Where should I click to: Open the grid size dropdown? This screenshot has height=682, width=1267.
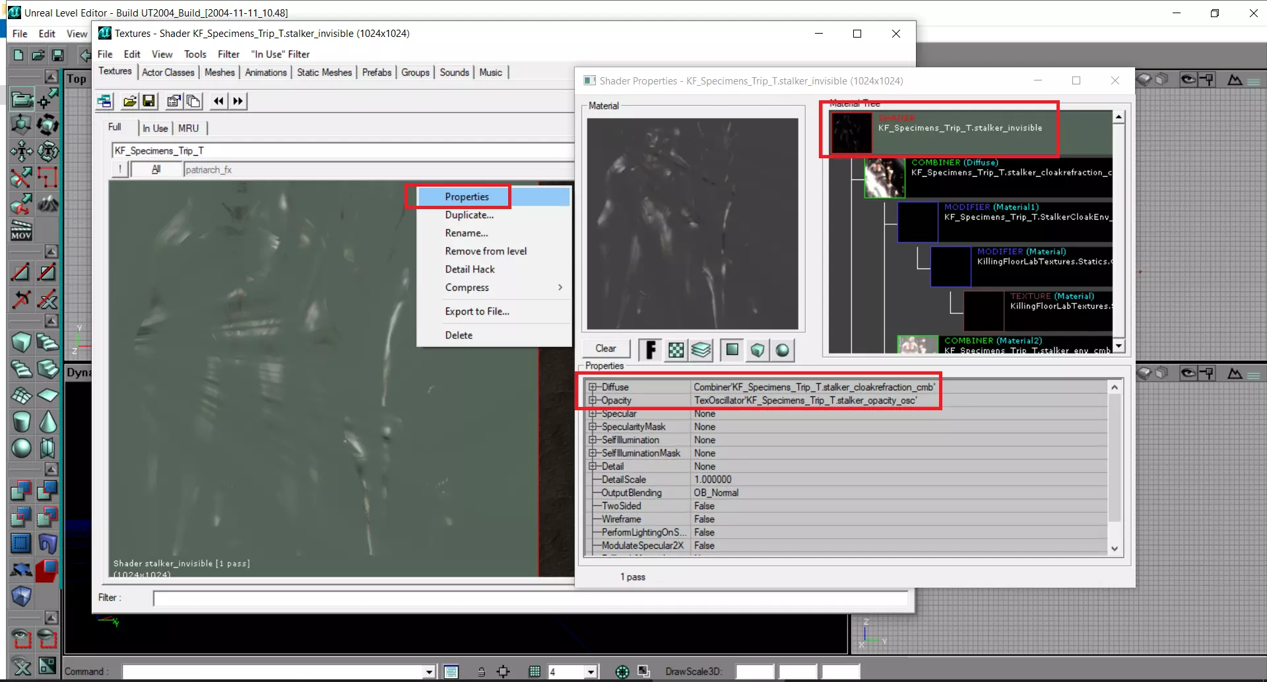[591, 671]
